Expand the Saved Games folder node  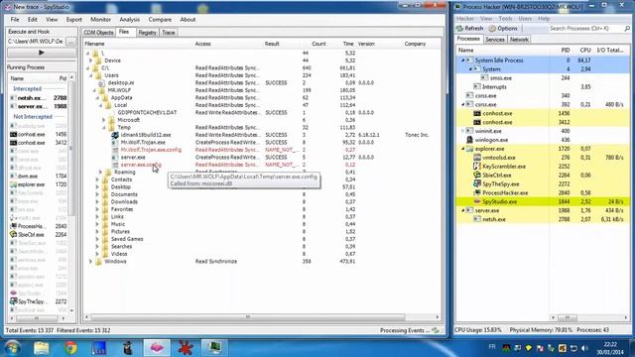pyautogui.click(x=97, y=239)
